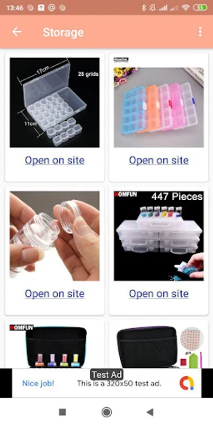Tap the Android back triangle button

point(150,412)
